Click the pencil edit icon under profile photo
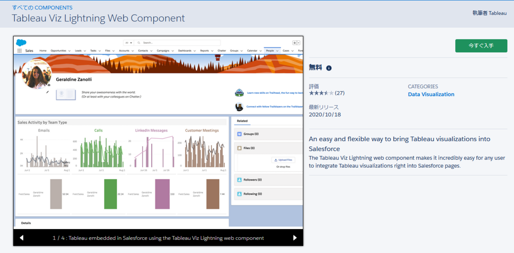Screen dimensions: 514x253 click(x=48, y=91)
